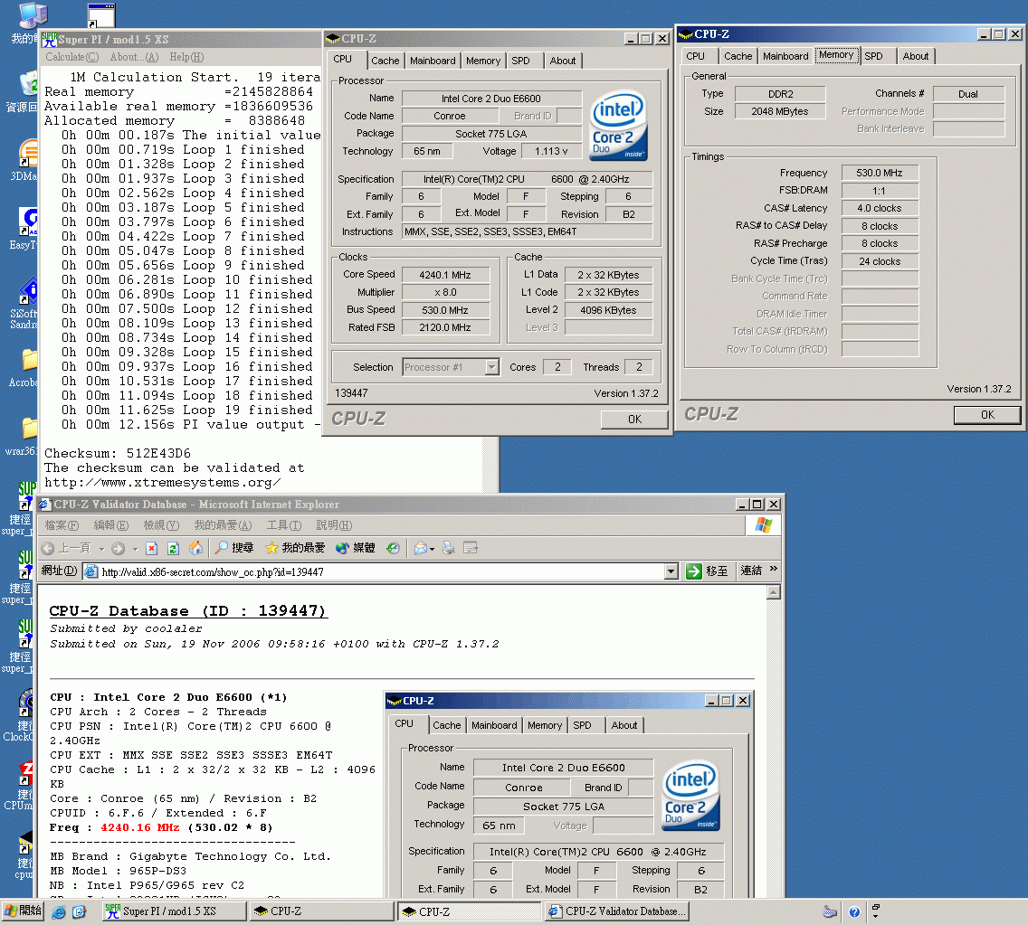Click the IE Edit page icon
The width and height of the screenshot is (1028, 925).
[x=471, y=548]
